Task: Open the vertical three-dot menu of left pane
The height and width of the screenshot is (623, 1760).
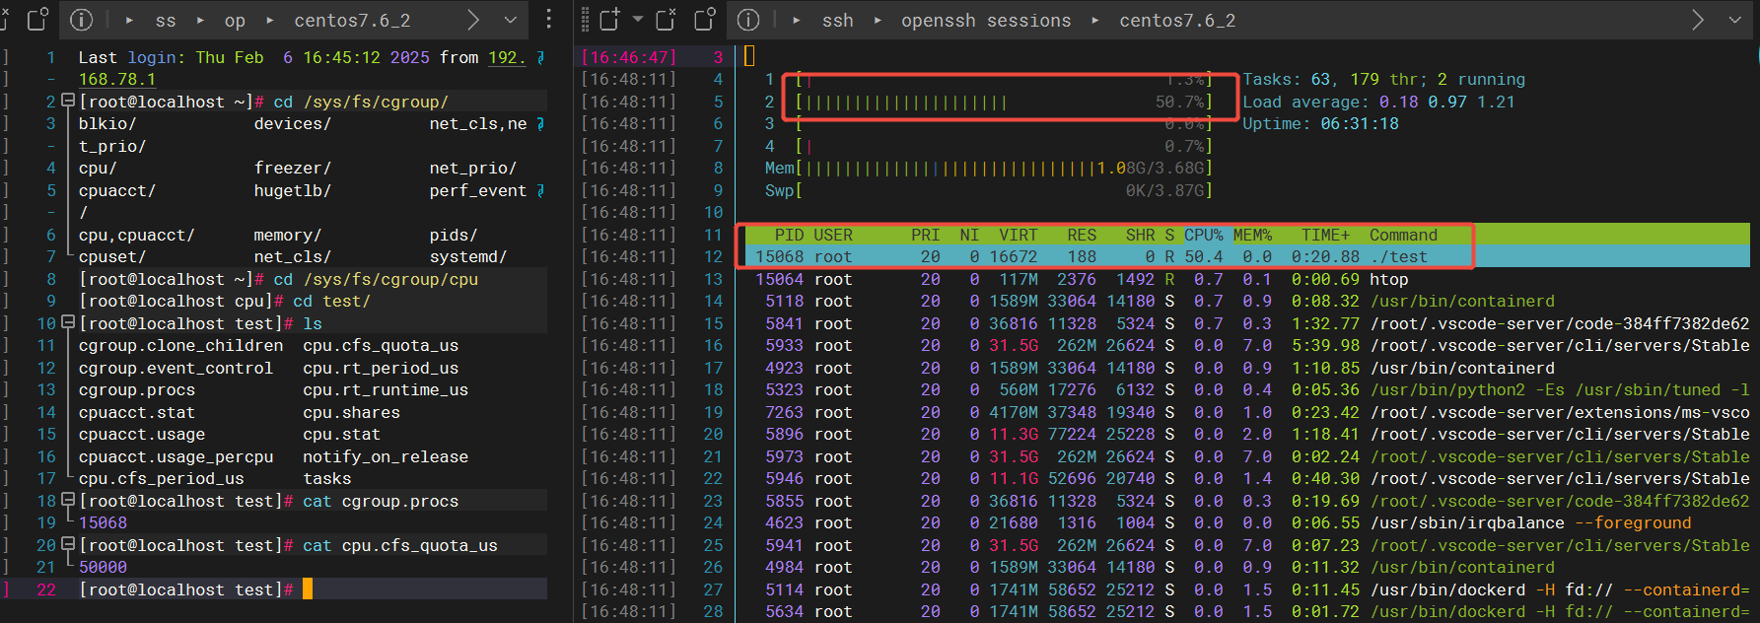Action: [x=549, y=20]
